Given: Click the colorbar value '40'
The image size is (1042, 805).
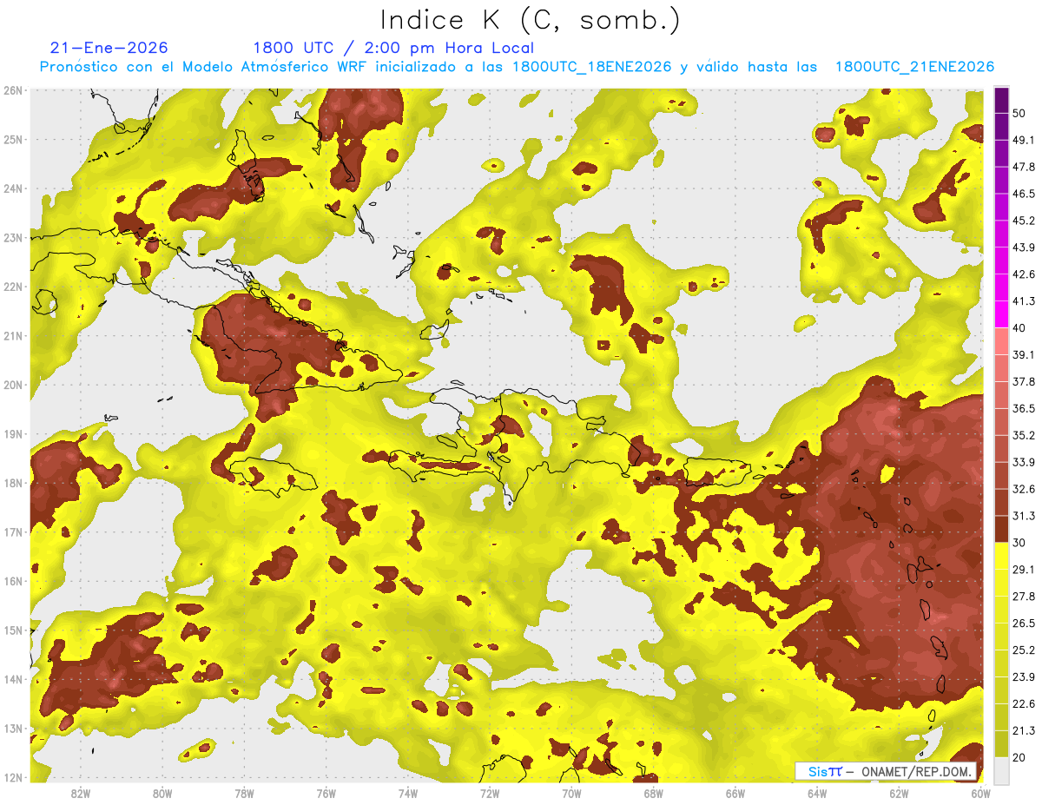Looking at the screenshot, I should pyautogui.click(x=1020, y=327).
